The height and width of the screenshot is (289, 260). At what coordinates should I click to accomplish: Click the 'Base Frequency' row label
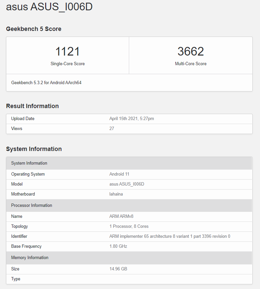[x=26, y=246]
